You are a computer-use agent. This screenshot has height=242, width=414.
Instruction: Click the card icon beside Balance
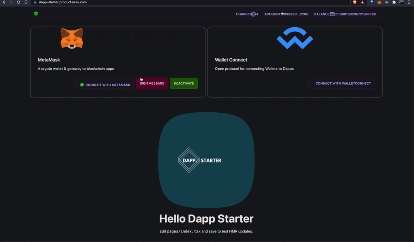pyautogui.click(x=332, y=14)
